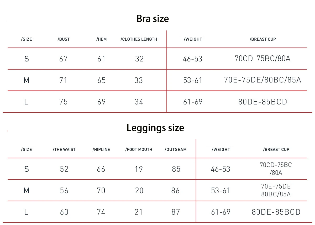
Task: Click weight range 61-69 in the bra table
Action: [193, 102]
